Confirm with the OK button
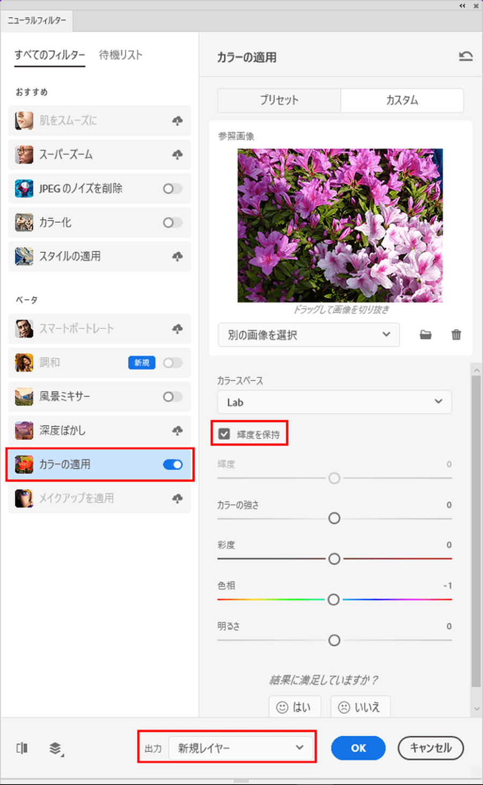Viewport: 483px width, 785px height. [358, 748]
